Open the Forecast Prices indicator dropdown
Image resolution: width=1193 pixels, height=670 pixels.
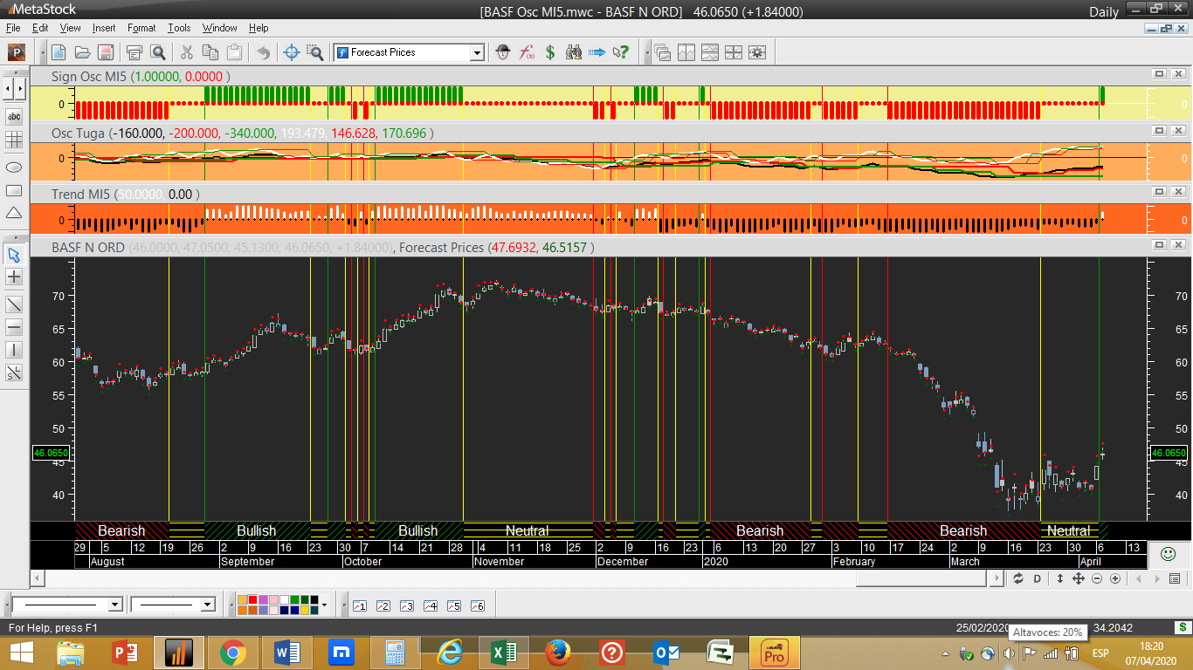(477, 52)
